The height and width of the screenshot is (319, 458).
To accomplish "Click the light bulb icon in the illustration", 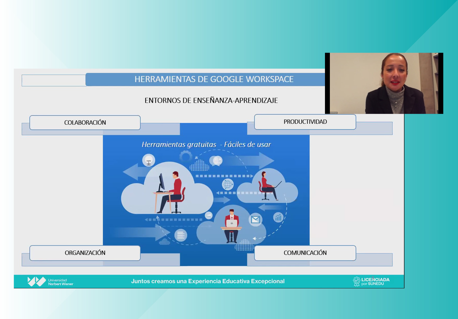I will [x=149, y=161].
